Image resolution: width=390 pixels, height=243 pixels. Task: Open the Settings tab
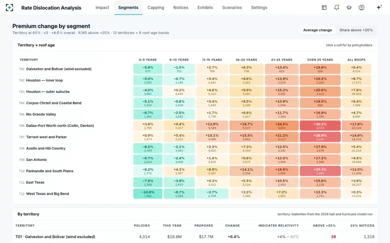click(259, 7)
